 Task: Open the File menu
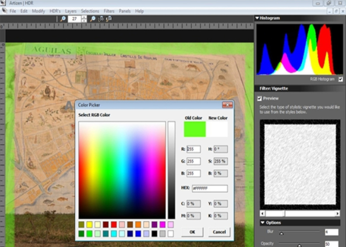13,11
